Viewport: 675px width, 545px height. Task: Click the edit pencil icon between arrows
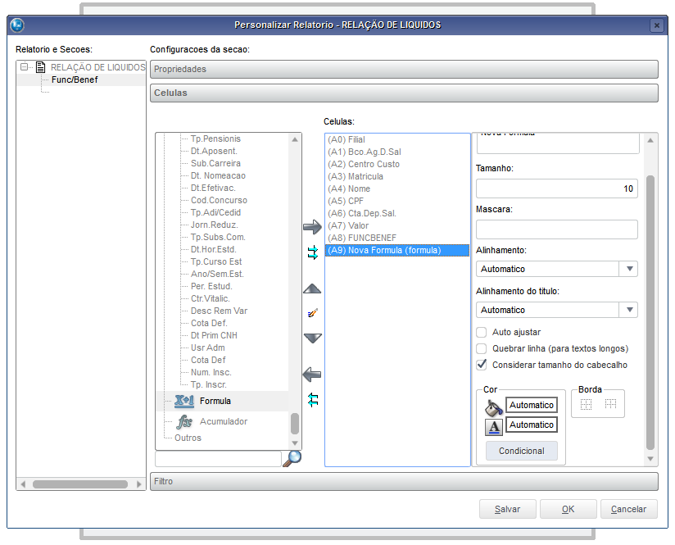[313, 313]
